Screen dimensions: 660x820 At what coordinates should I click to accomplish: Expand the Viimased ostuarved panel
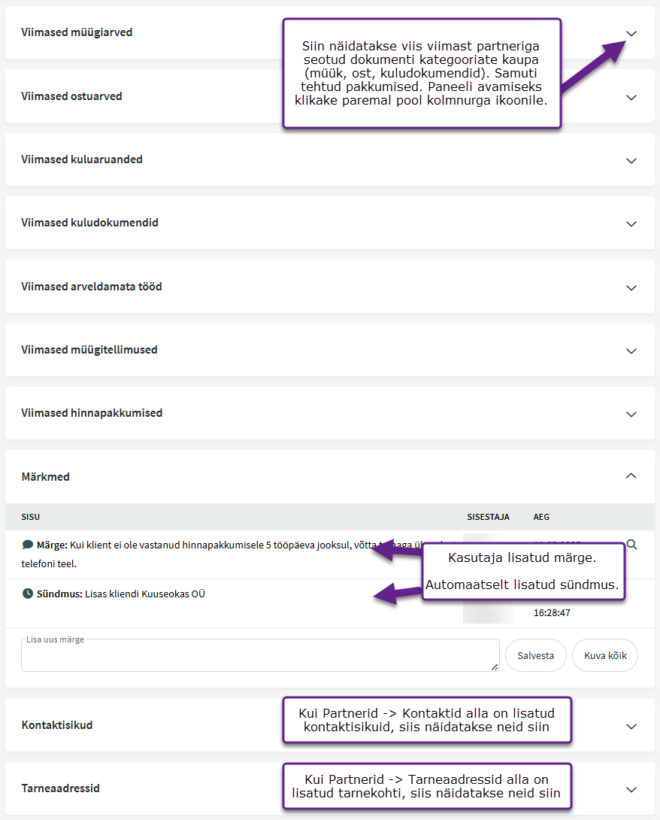pyautogui.click(x=631, y=97)
